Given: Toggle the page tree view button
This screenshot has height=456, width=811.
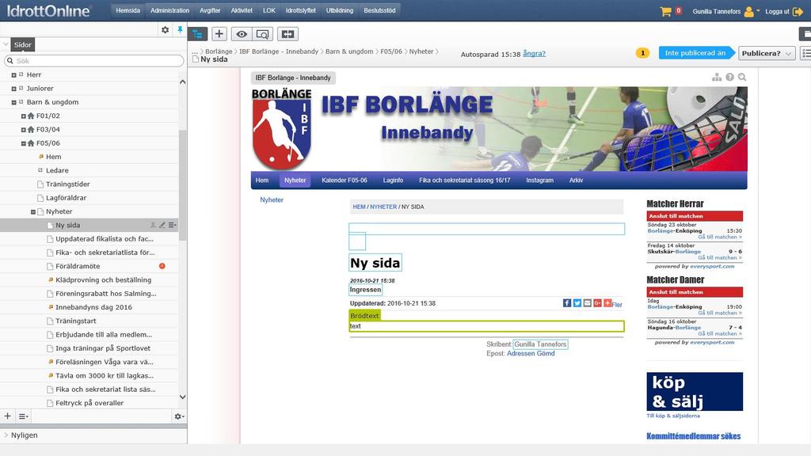Looking at the screenshot, I should (x=197, y=34).
